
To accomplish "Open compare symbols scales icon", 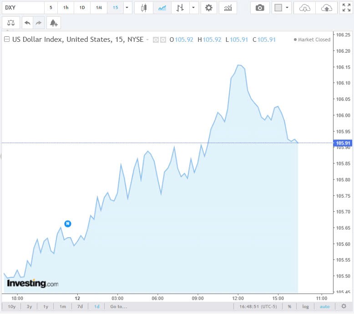I will pyautogui.click(x=11, y=23).
